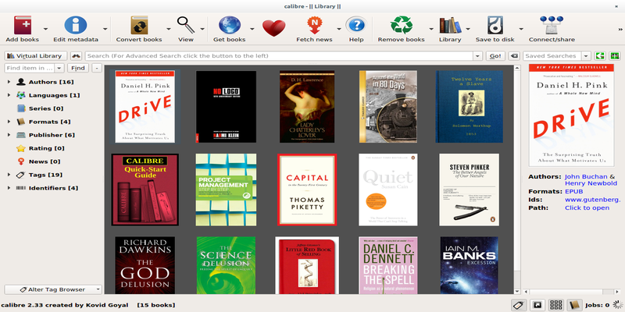This screenshot has width=625, height=312.
Task: Open Saved Searches combo box dropdown
Action: pos(586,56)
